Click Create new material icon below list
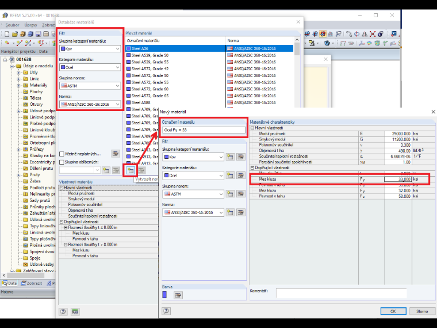Viewport: 437px width, 328px height. coord(131,170)
